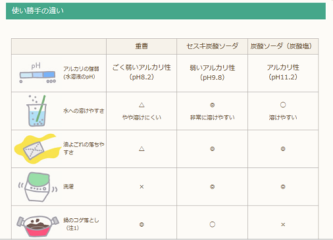Click the triangle mark in 重曹 solubility cell

[141, 105]
